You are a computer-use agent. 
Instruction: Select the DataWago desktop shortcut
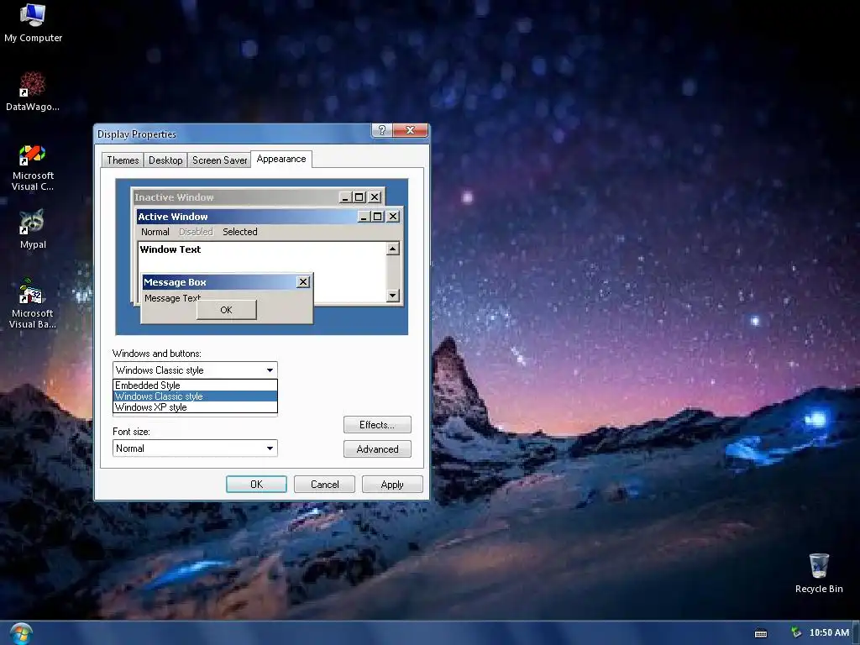[33, 91]
